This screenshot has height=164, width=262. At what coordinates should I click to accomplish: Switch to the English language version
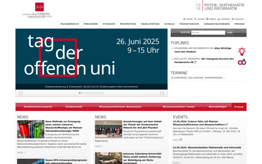point(238,19)
